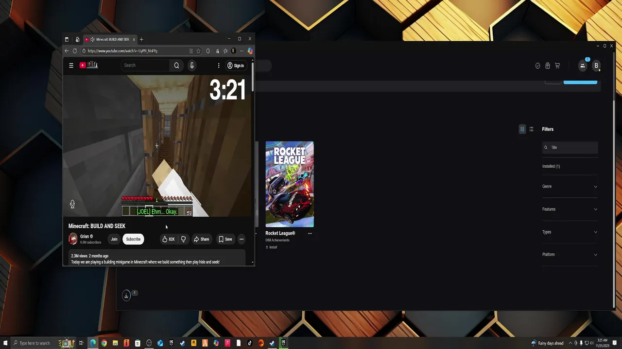This screenshot has height=349, width=622.
Task: Install Rocket League from library
Action: [x=271, y=247]
